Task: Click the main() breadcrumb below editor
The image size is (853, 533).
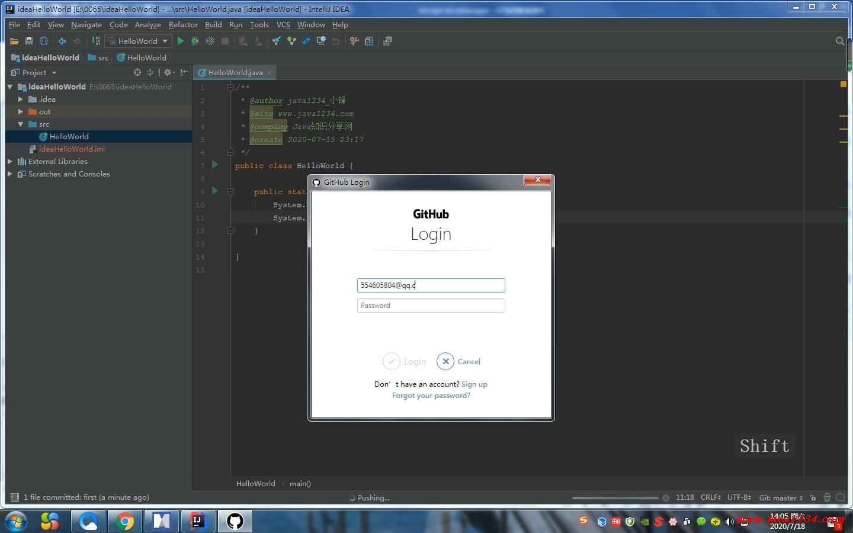Action: point(300,484)
